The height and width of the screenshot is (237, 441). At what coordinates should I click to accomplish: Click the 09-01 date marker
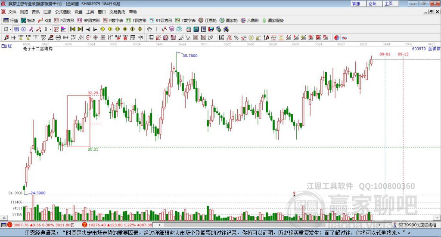point(385,54)
